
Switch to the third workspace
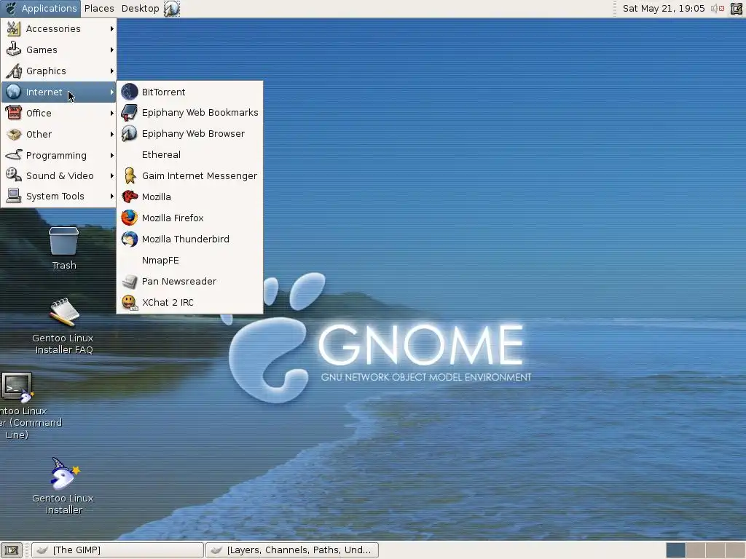pyautogui.click(x=715, y=550)
